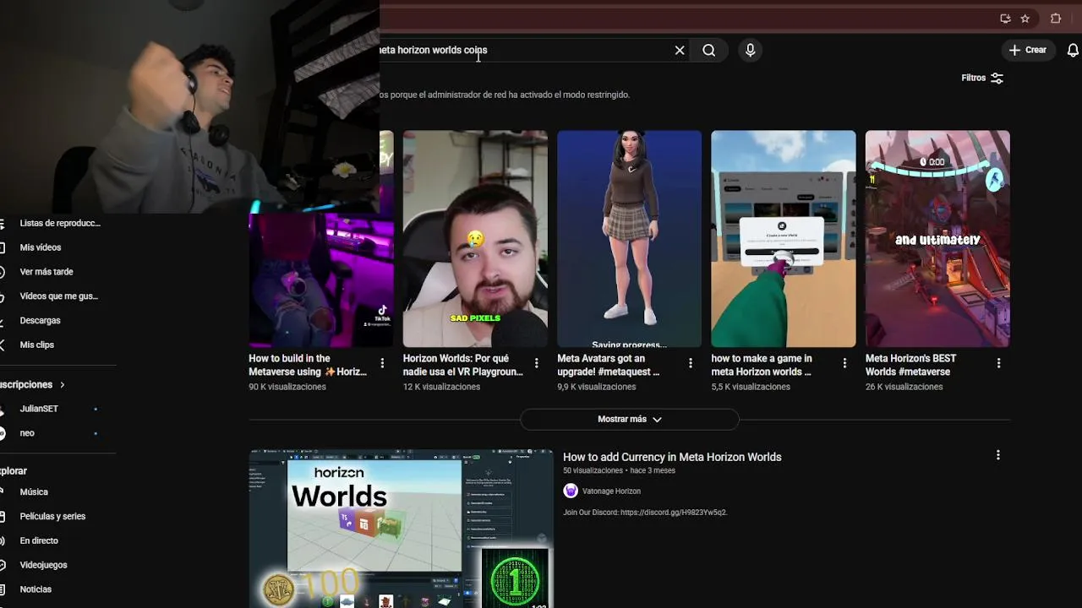Play the 'and ultimately' short thumbnail

(937, 238)
